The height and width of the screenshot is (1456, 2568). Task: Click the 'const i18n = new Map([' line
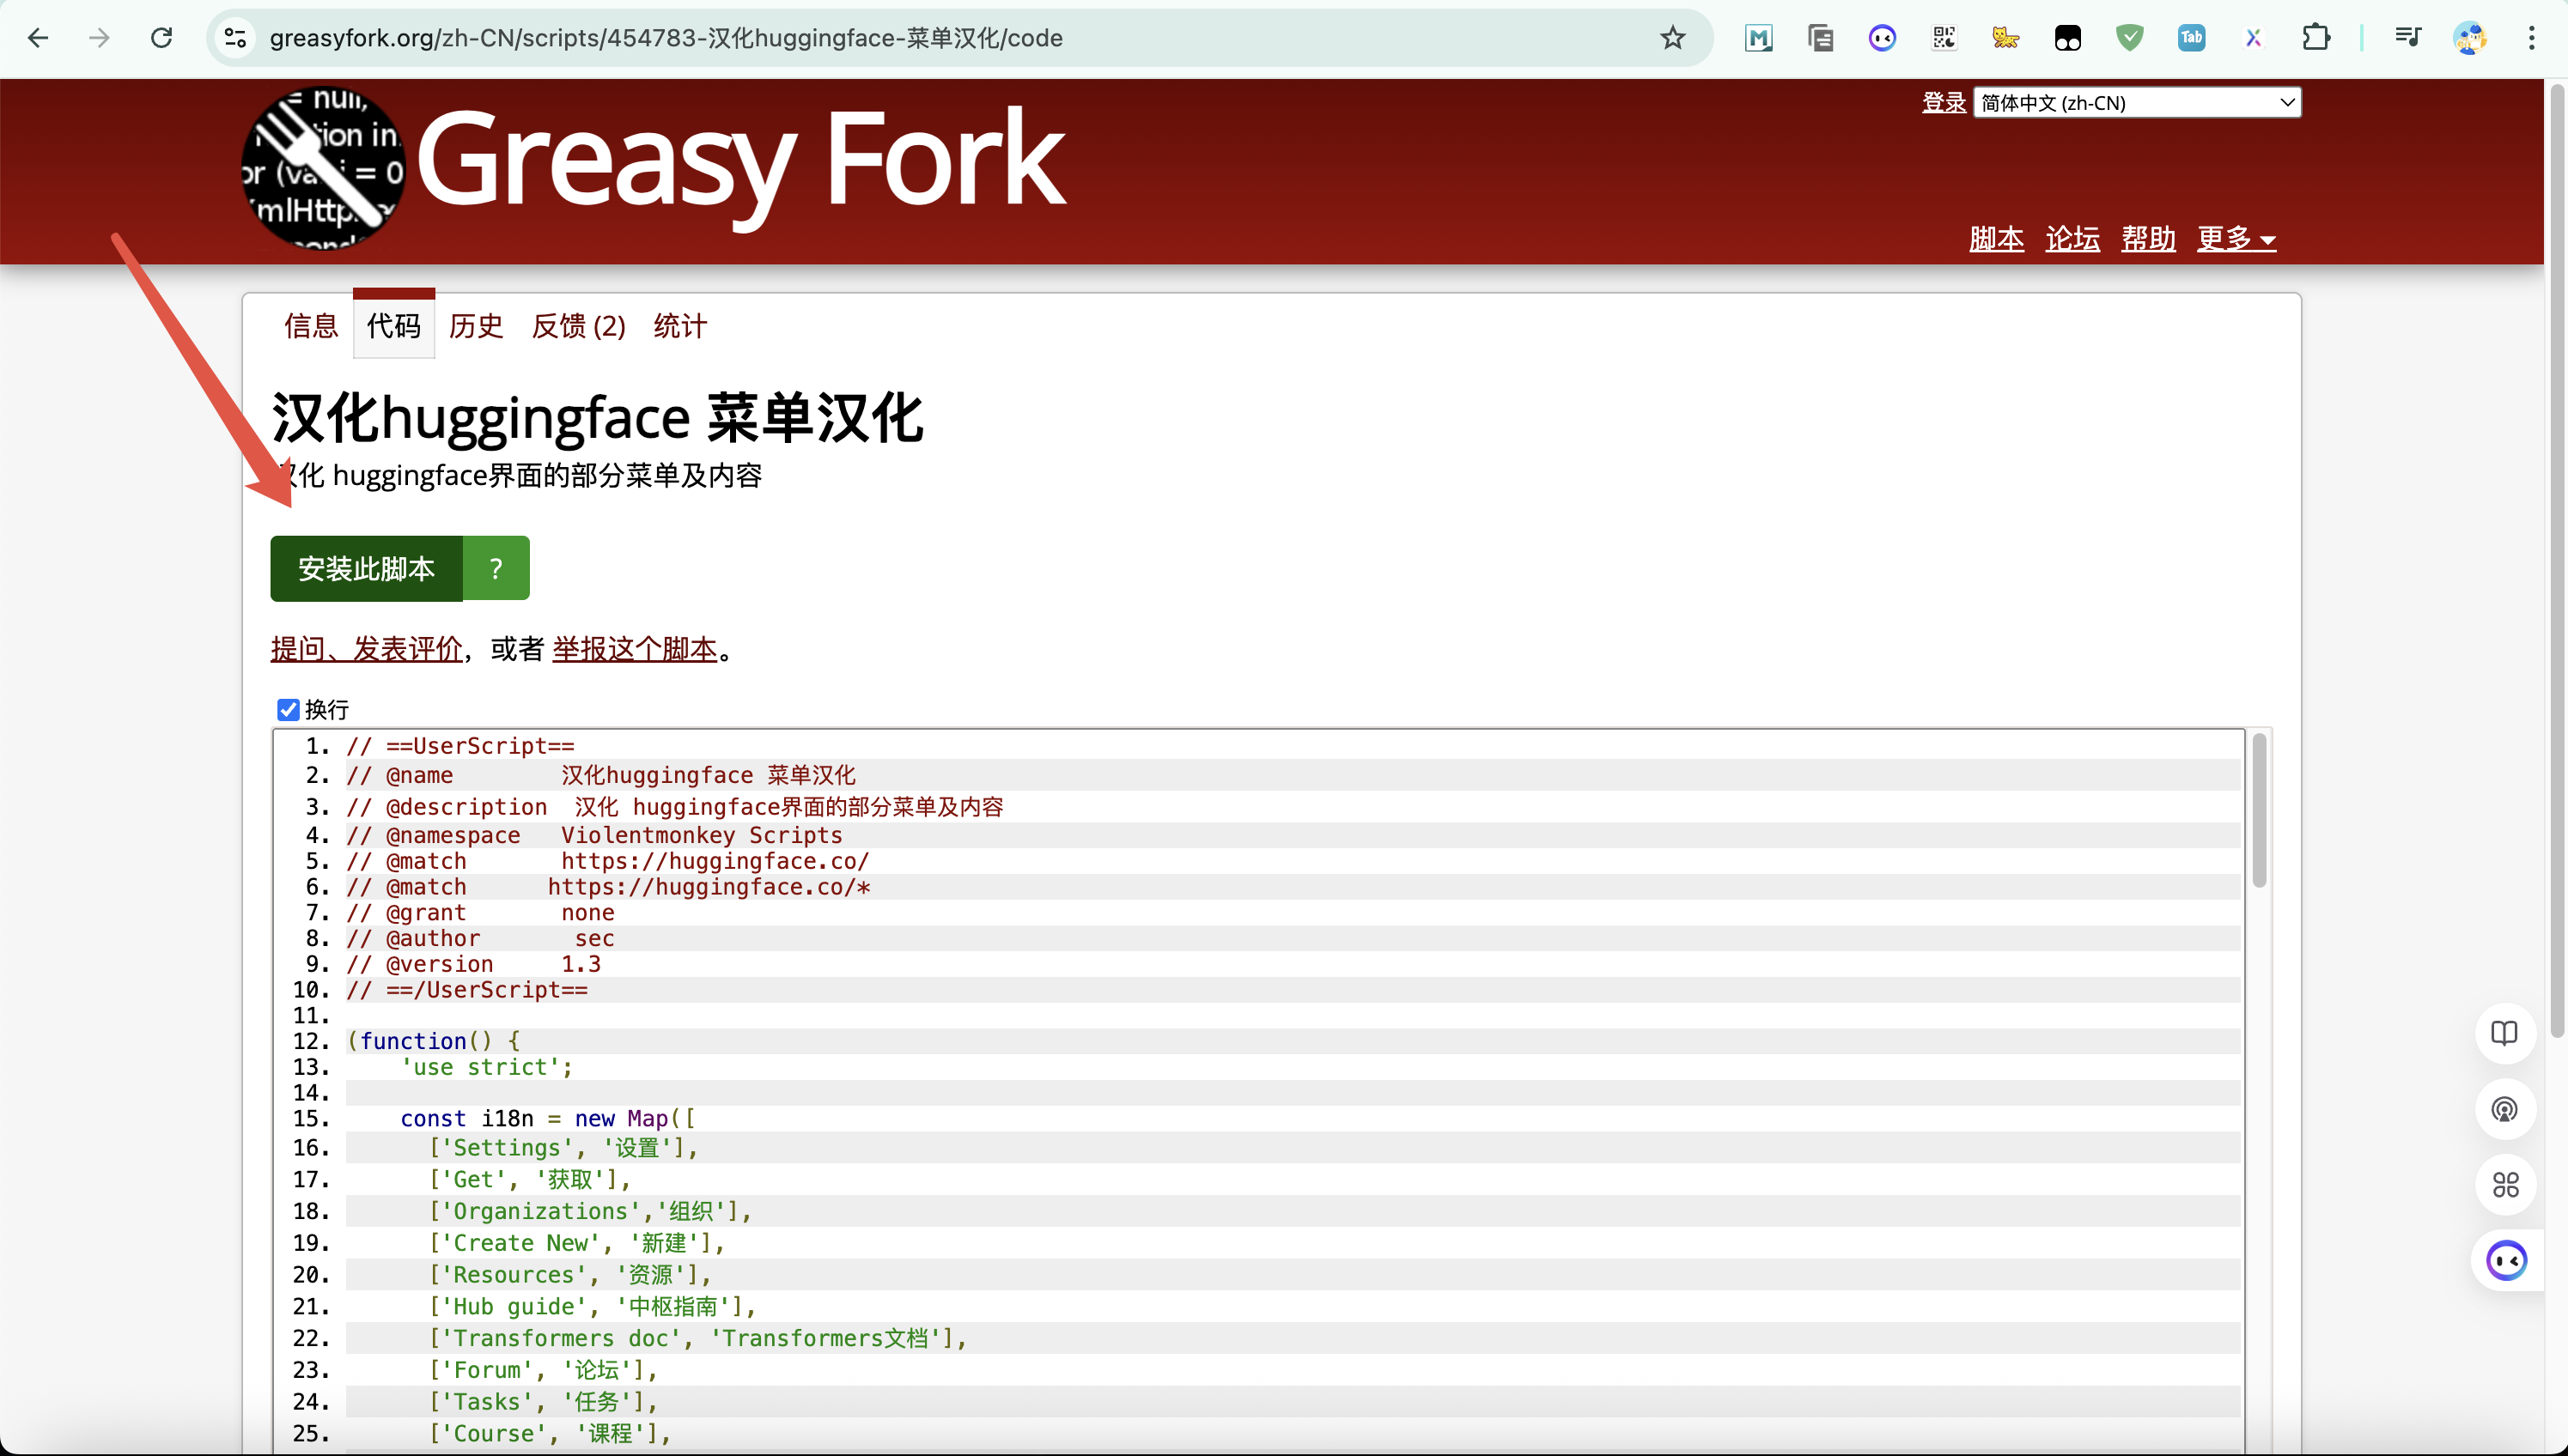(x=548, y=1119)
